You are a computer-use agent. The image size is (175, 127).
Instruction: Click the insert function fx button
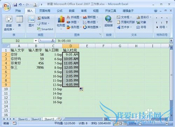pos(53,40)
